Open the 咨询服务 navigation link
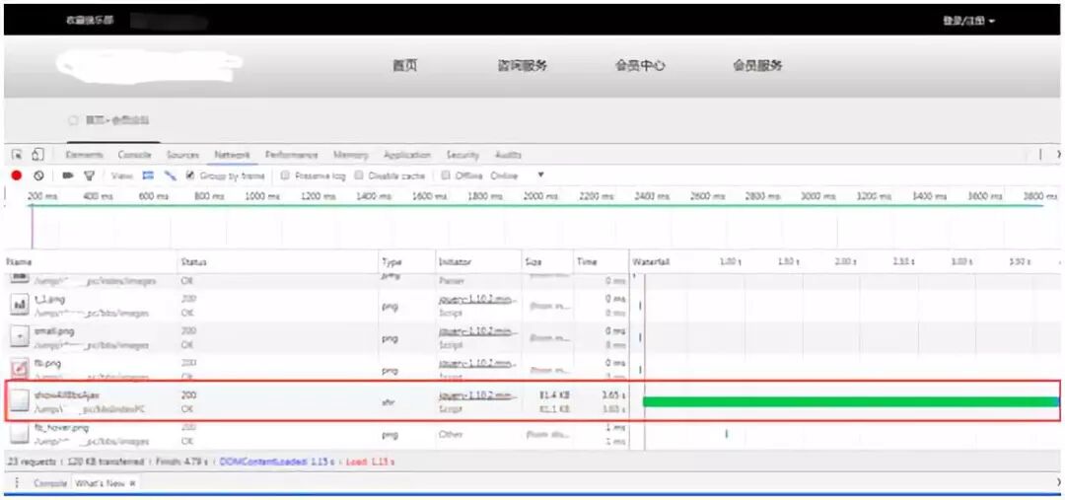The width and height of the screenshot is (1065, 500). click(523, 66)
